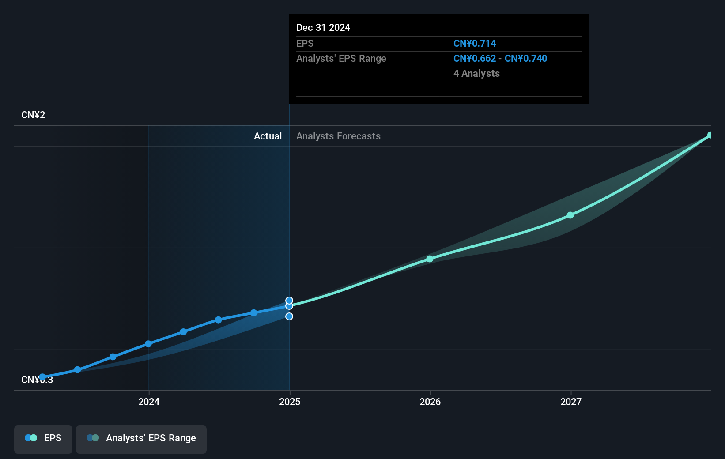725x459 pixels.
Task: Click the 'Dec 31 2024' tooltip date
Action: 323,27
